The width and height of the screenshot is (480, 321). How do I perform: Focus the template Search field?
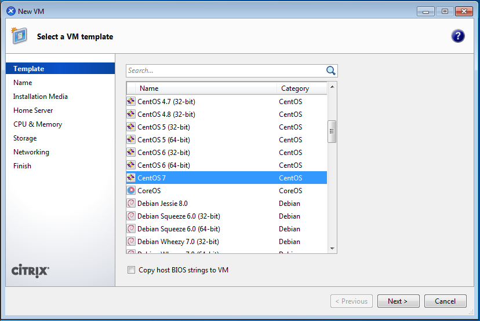pyautogui.click(x=225, y=71)
